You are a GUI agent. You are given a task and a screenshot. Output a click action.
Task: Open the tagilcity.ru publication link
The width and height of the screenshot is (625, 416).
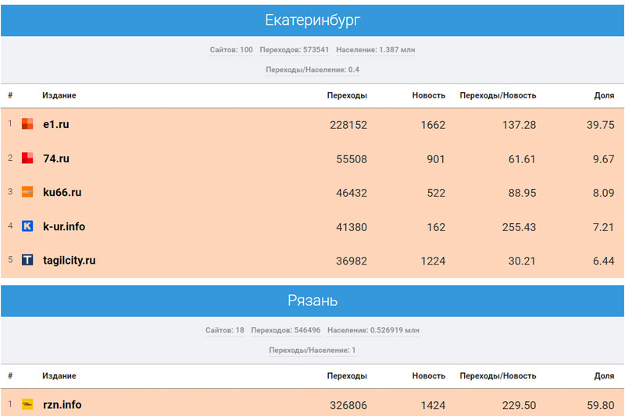70,260
